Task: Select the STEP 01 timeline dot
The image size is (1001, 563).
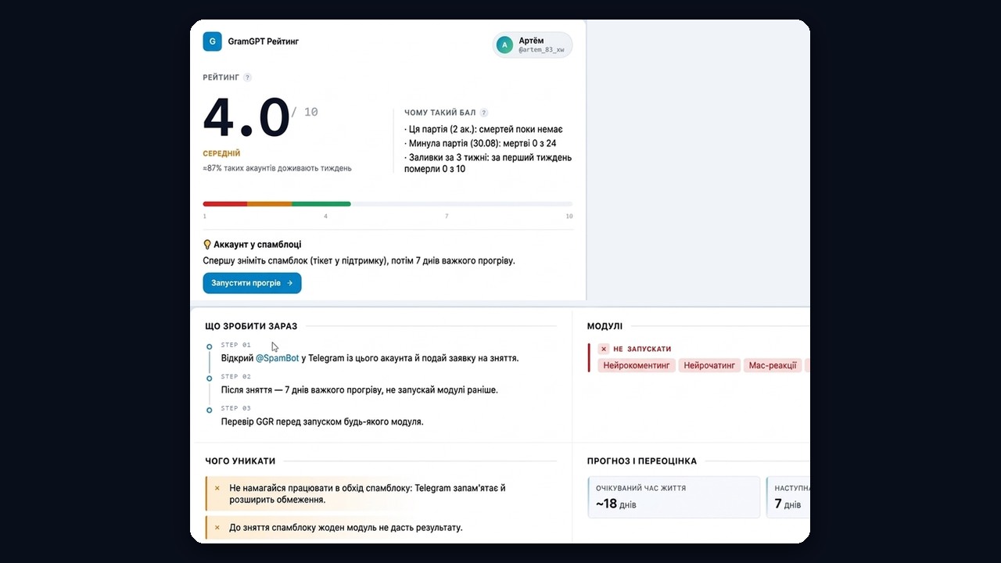Action: 209,346
